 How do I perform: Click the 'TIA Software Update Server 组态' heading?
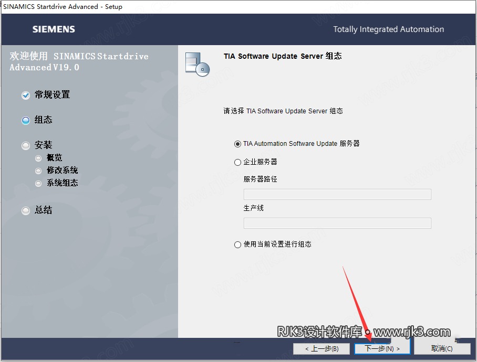tap(283, 56)
